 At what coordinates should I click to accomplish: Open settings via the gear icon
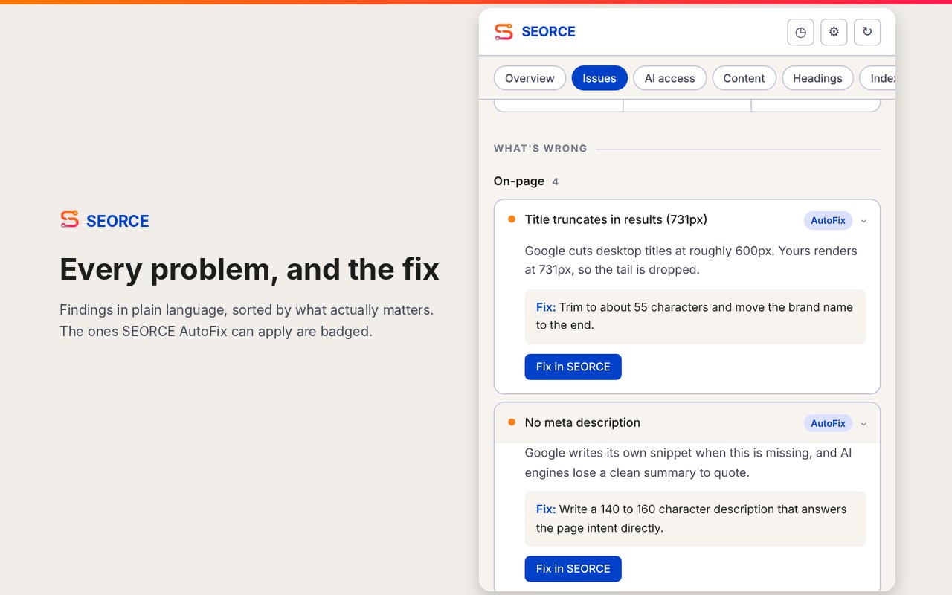tap(834, 32)
